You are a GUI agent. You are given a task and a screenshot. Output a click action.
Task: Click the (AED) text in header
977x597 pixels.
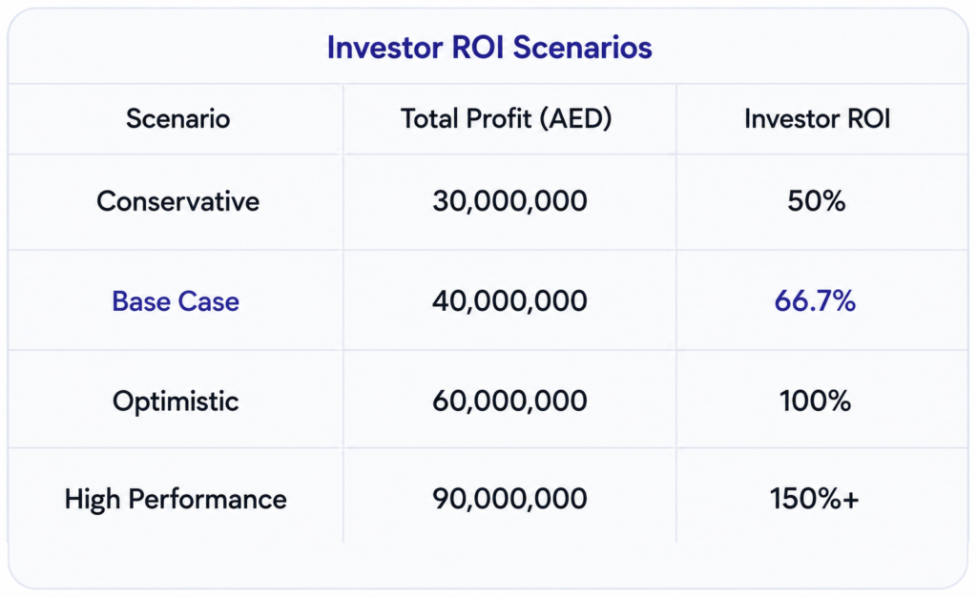point(575,118)
